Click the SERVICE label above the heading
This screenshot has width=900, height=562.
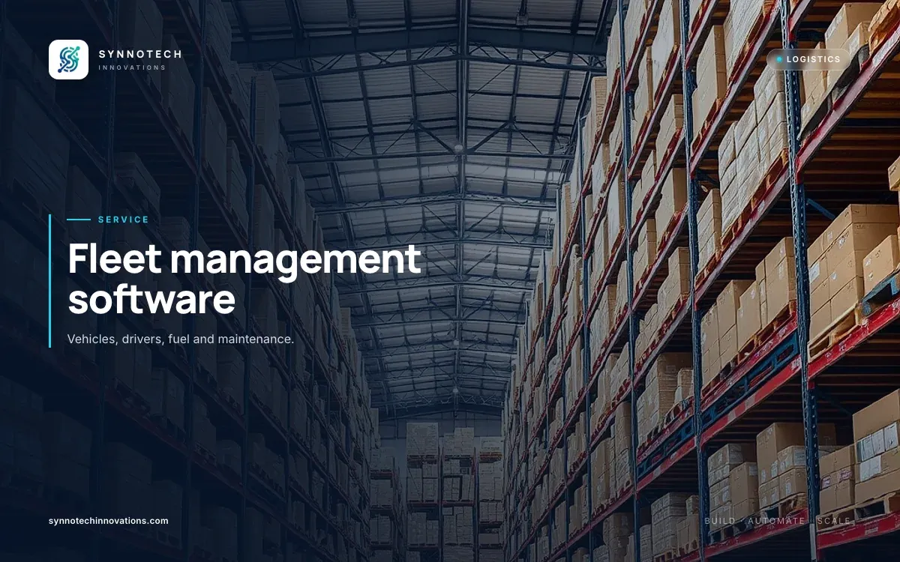124,220
